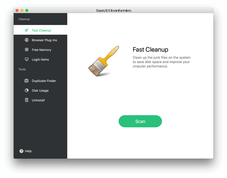Click the Fast Cleanup broom icon

(26, 30)
